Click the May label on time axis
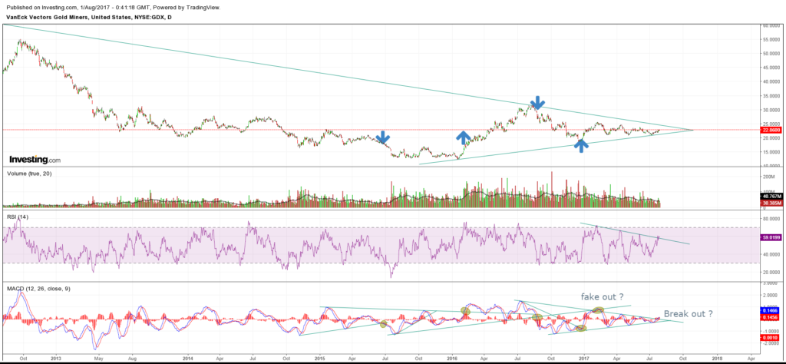Viewport: 786px width, 364px height. pos(98,359)
